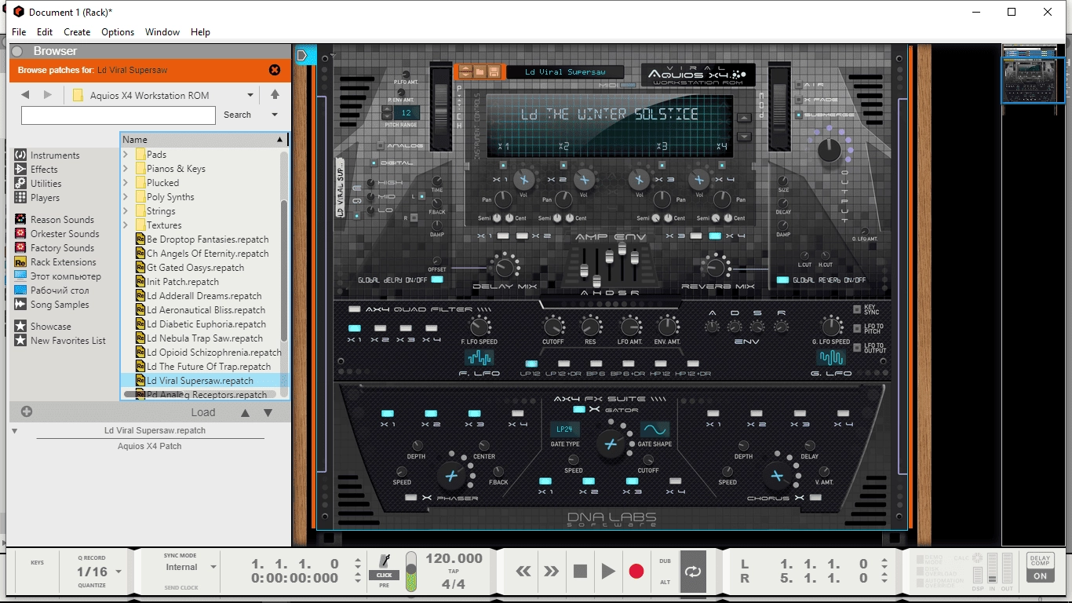Click the add favorites plus icon
The width and height of the screenshot is (1072, 603).
coord(27,411)
